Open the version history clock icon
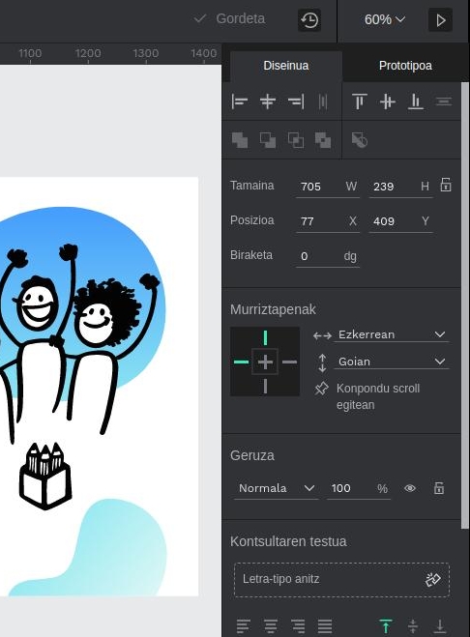 pyautogui.click(x=309, y=20)
